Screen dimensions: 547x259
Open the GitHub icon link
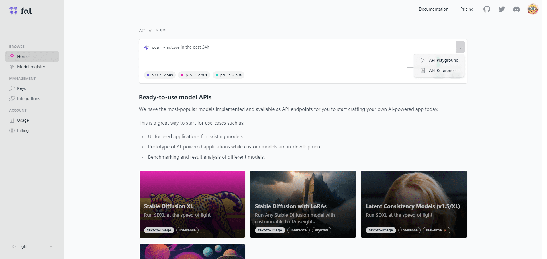tap(487, 9)
